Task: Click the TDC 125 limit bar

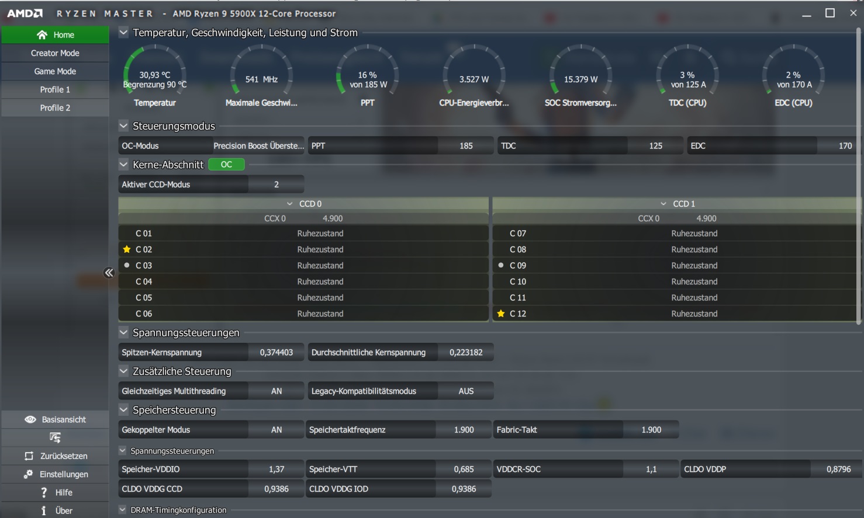Action: tap(590, 146)
